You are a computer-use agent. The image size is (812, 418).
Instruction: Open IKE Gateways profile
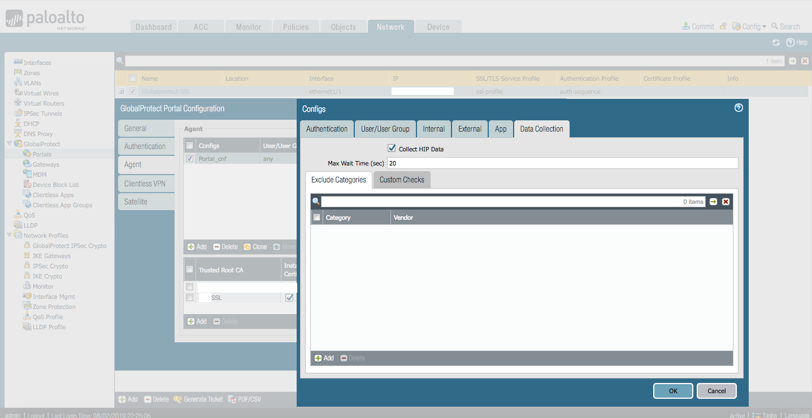click(x=51, y=256)
